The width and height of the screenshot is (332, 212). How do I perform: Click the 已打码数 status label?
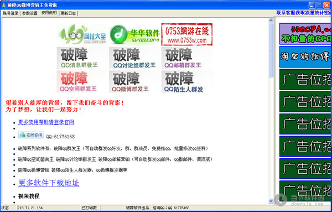[x=89, y=208]
